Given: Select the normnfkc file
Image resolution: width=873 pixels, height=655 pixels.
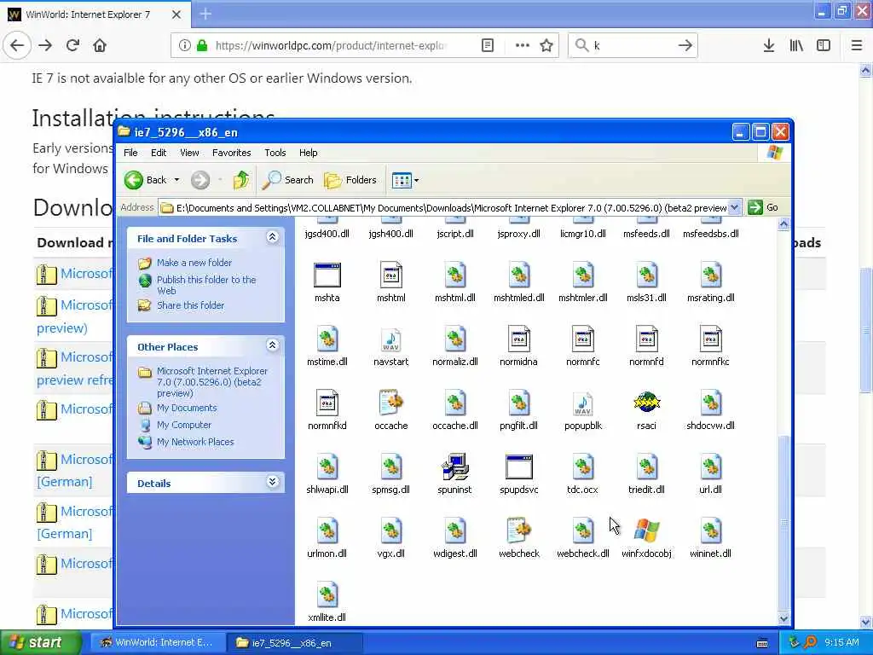Looking at the screenshot, I should pyautogui.click(x=710, y=339).
